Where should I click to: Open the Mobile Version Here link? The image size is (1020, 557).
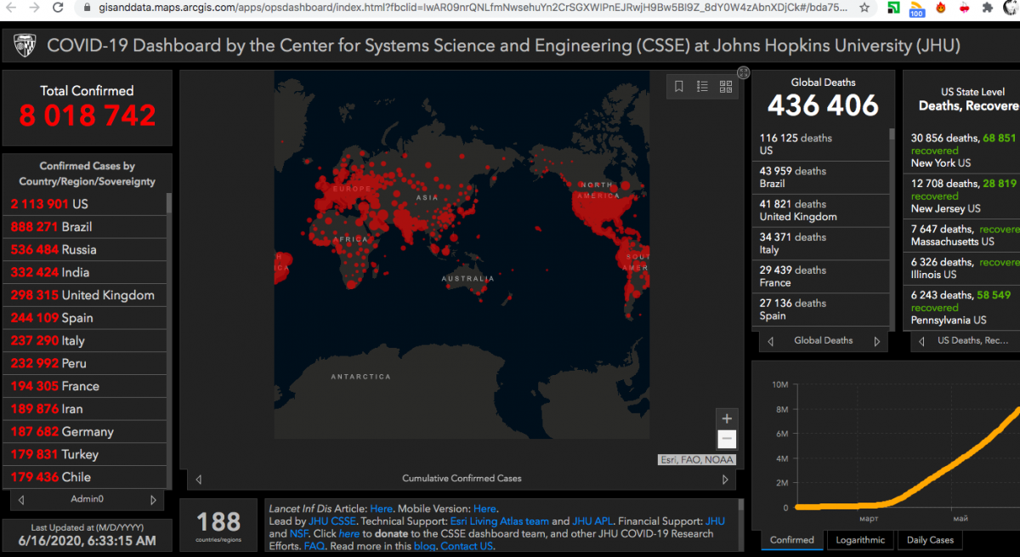coord(484,509)
